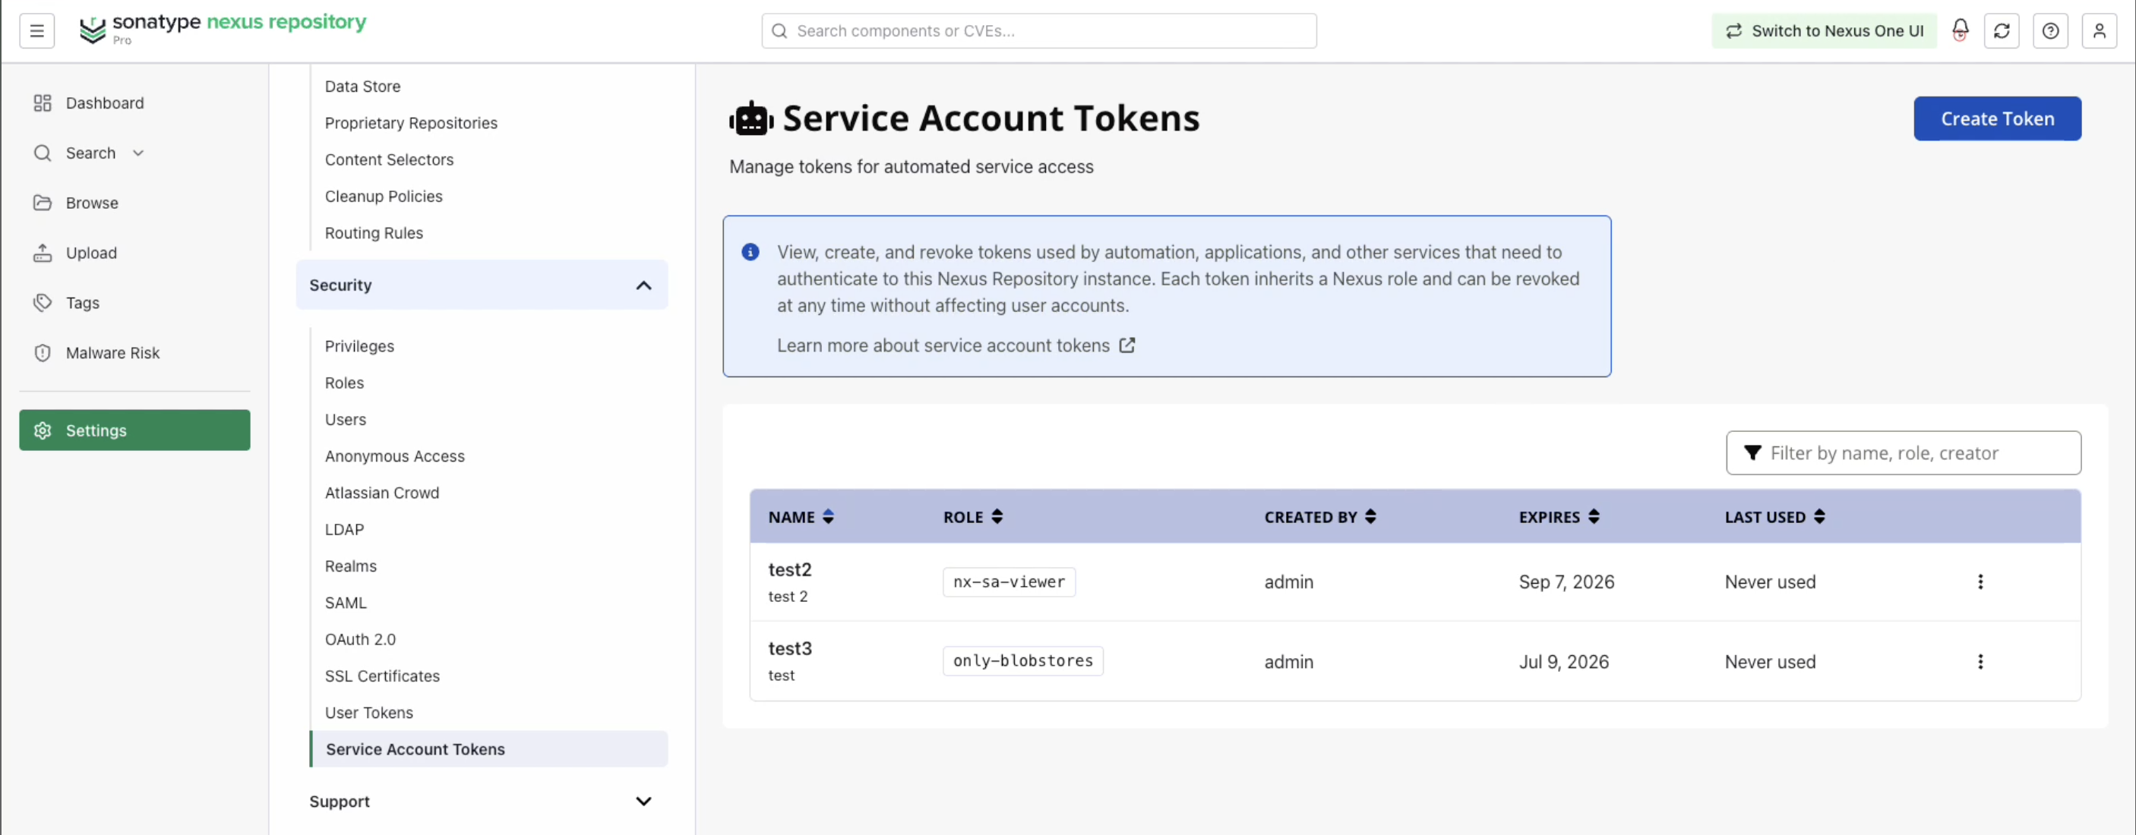The image size is (2136, 835).
Task: Sort tokens by Expires column
Action: click(x=1559, y=517)
